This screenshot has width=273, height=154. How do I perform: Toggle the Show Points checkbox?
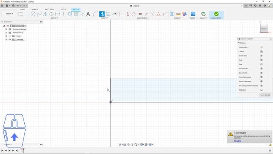coord(261,73)
